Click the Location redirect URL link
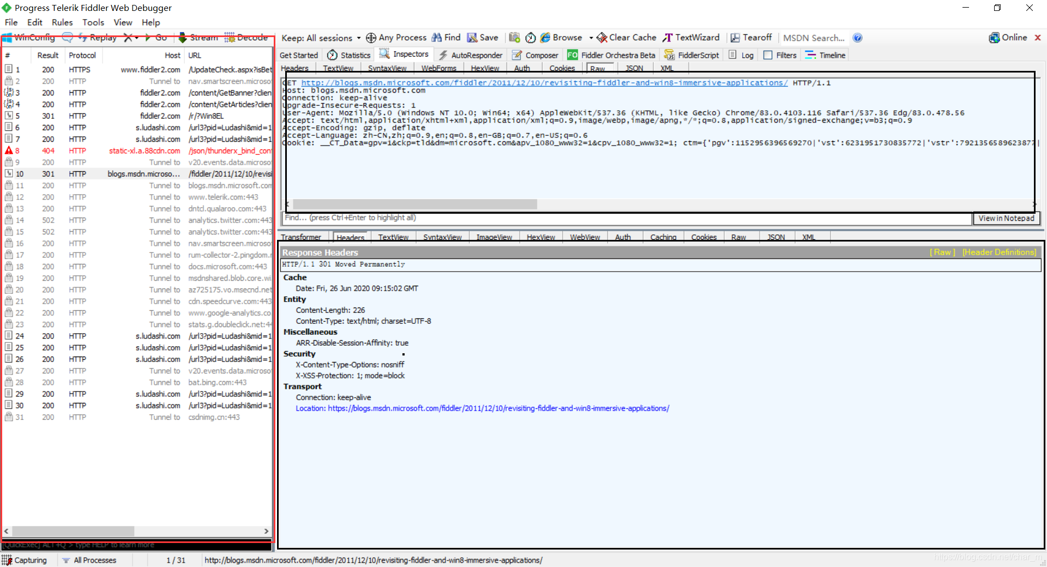Image resolution: width=1047 pixels, height=567 pixels. pyautogui.click(x=498, y=408)
